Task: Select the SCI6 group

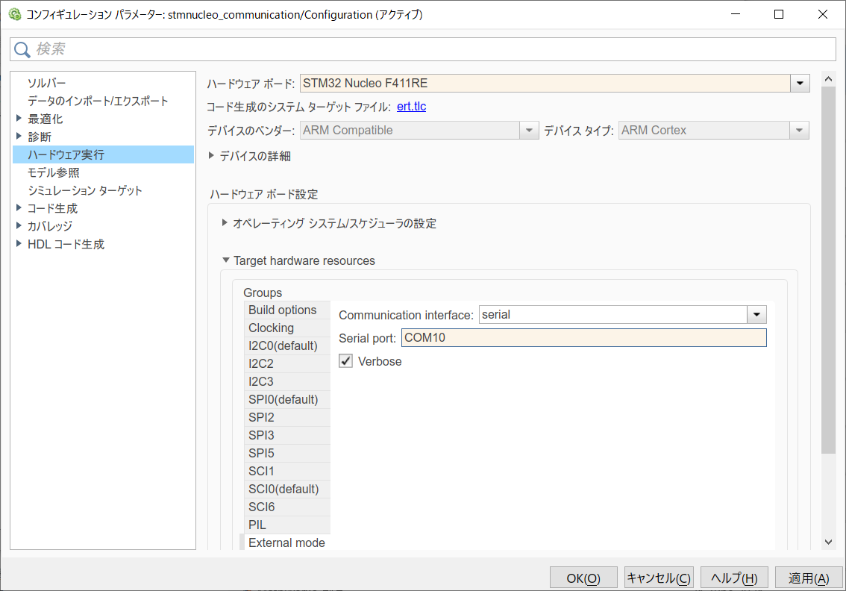Action: [287, 507]
